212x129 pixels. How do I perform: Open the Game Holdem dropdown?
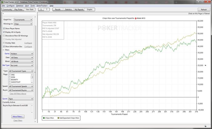point(22,54)
